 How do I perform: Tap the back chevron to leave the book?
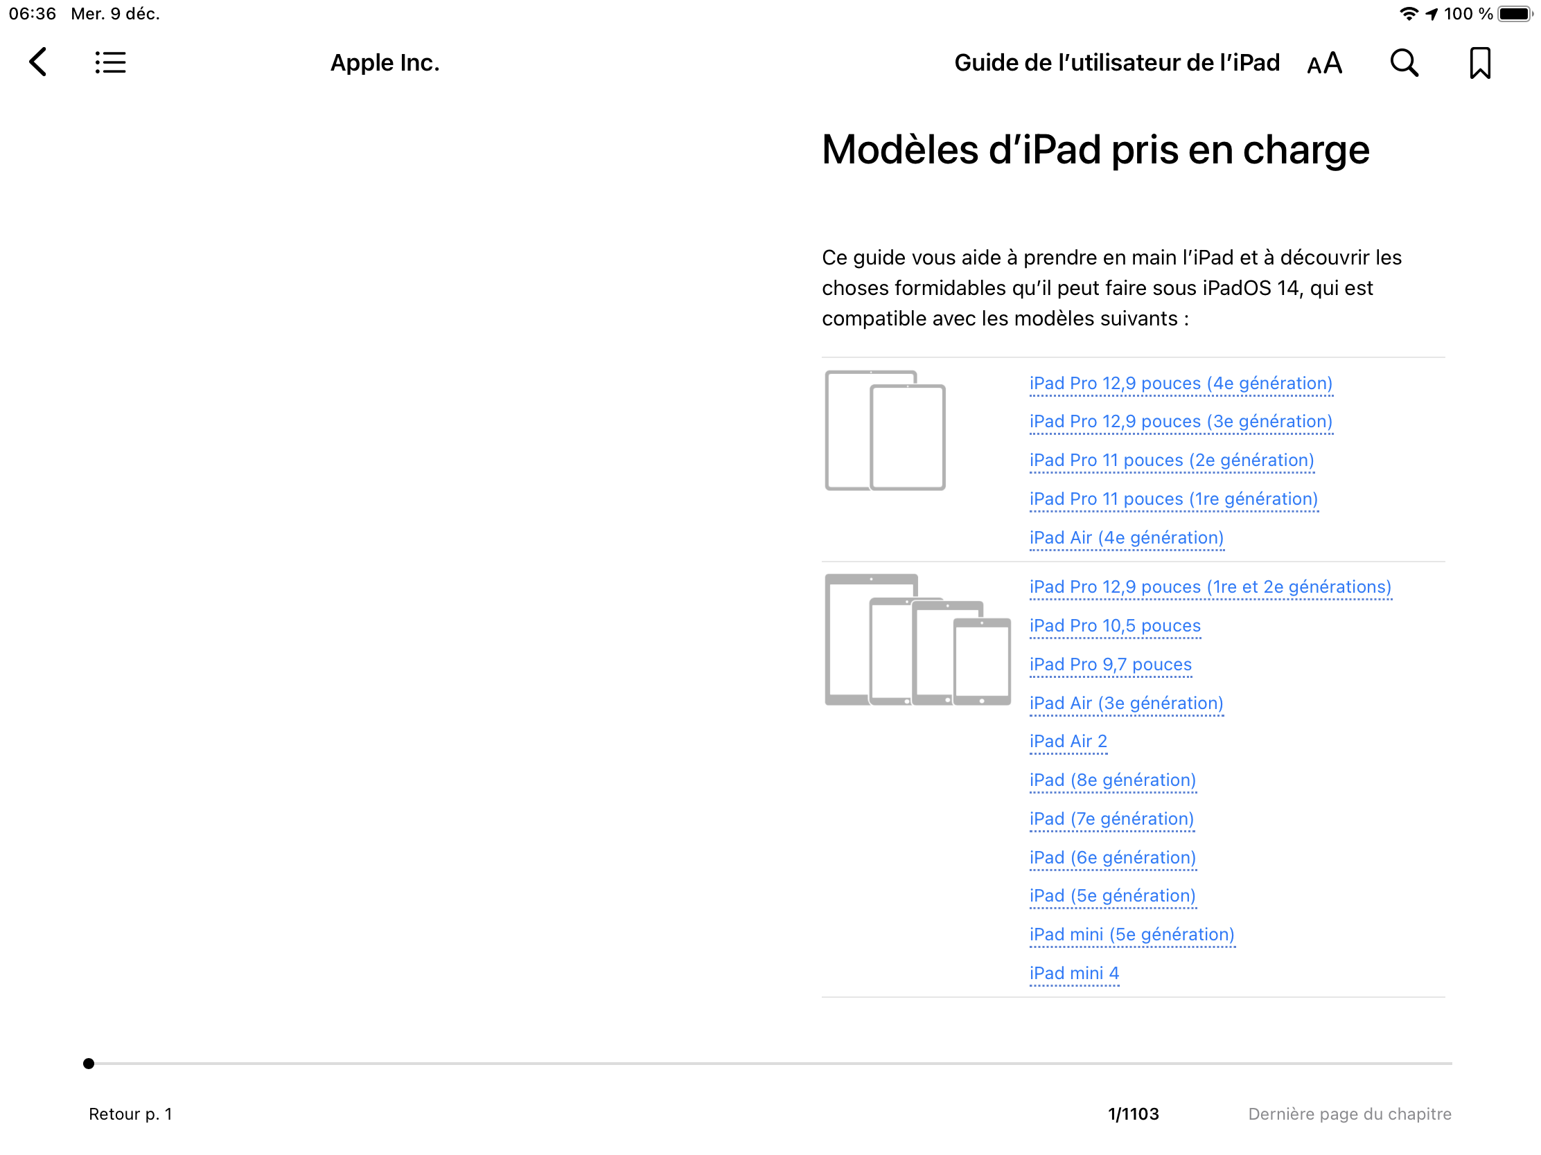pos(38,62)
